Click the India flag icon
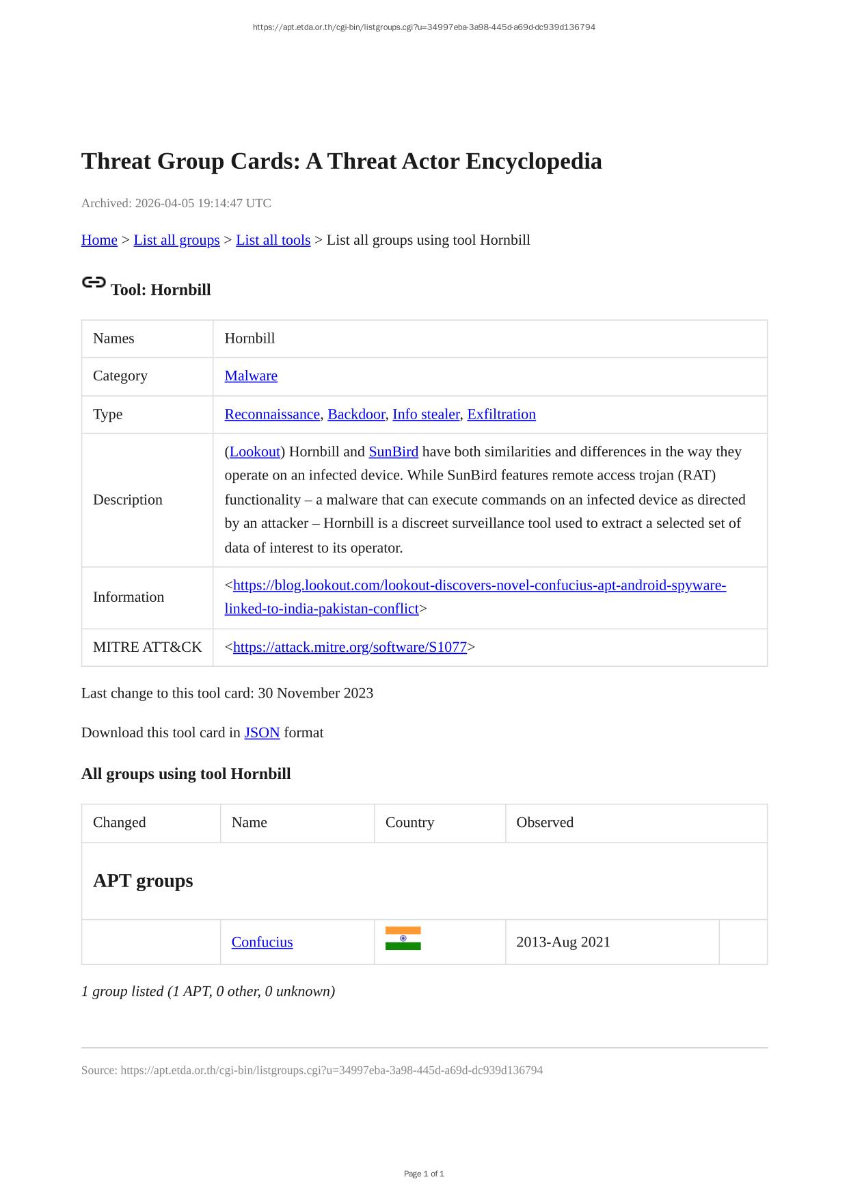This screenshot has height=1201, width=849. (403, 938)
